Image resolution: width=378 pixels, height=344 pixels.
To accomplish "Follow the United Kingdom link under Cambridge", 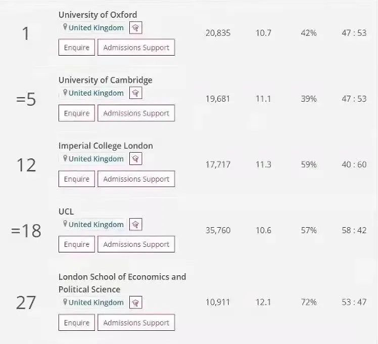I will coord(96,93).
